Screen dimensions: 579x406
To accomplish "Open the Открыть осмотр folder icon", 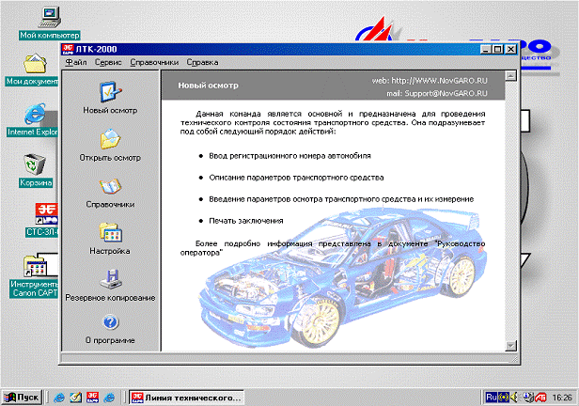I will tap(111, 139).
